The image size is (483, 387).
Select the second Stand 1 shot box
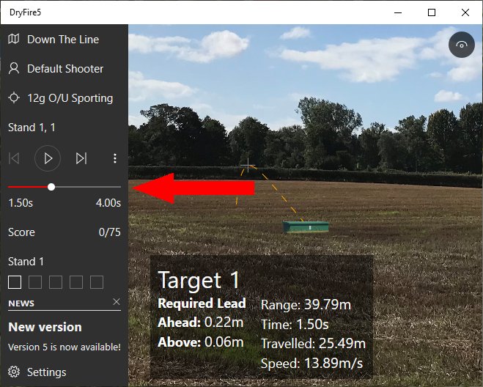tap(35, 281)
